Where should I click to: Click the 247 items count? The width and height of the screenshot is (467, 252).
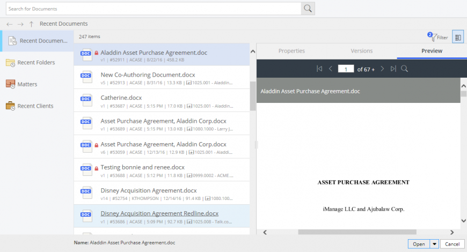[89, 36]
